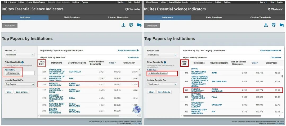Click Save Criteria button in left window

pos(21,92)
